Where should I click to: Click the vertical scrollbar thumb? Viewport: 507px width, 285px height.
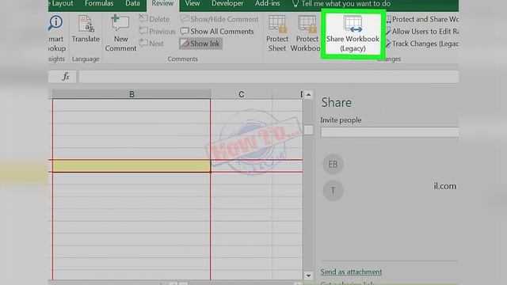click(x=308, y=130)
